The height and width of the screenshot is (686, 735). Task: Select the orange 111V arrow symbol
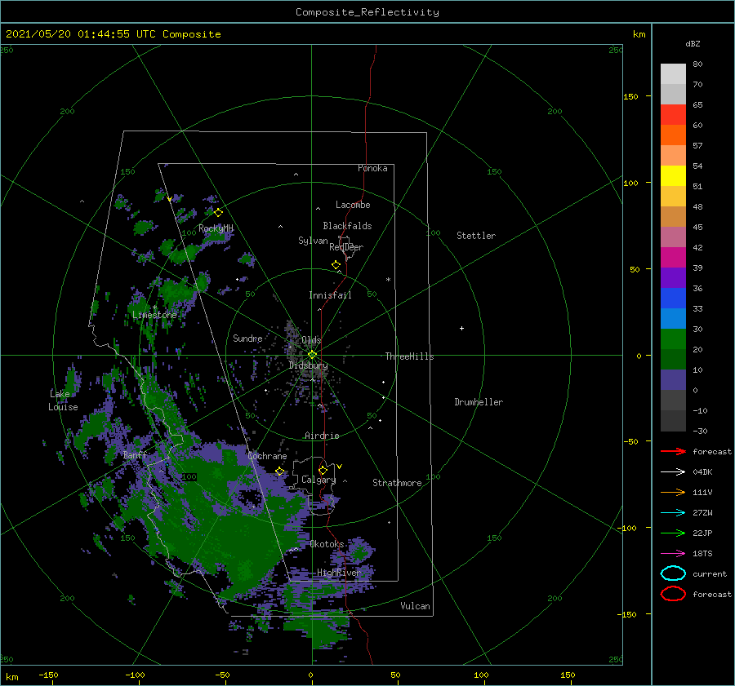[673, 492]
